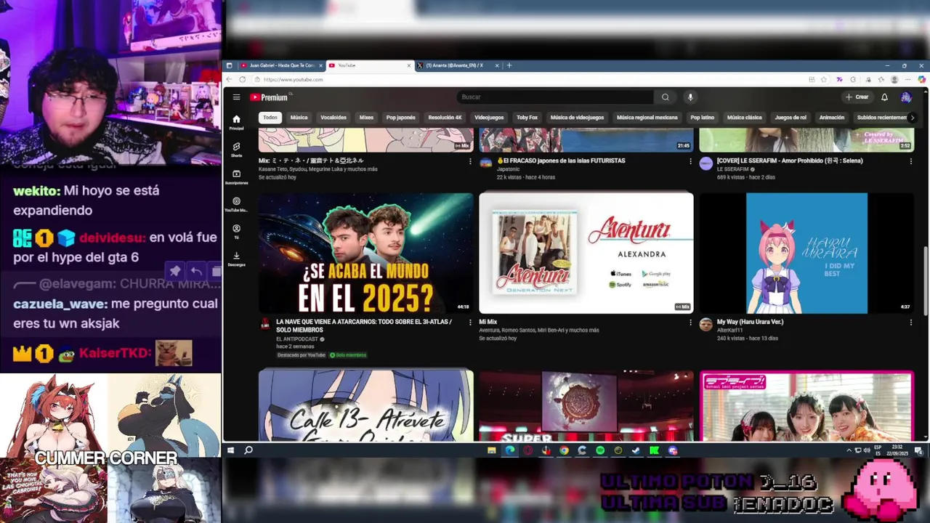
Task: Click the taskbar volume speaker icon
Action: [x=865, y=450]
